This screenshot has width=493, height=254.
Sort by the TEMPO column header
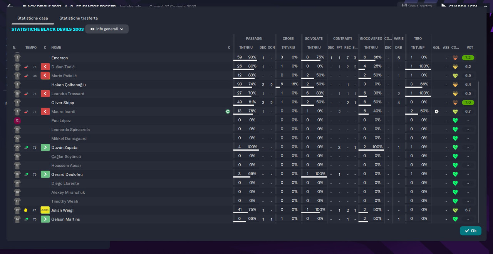(x=31, y=48)
